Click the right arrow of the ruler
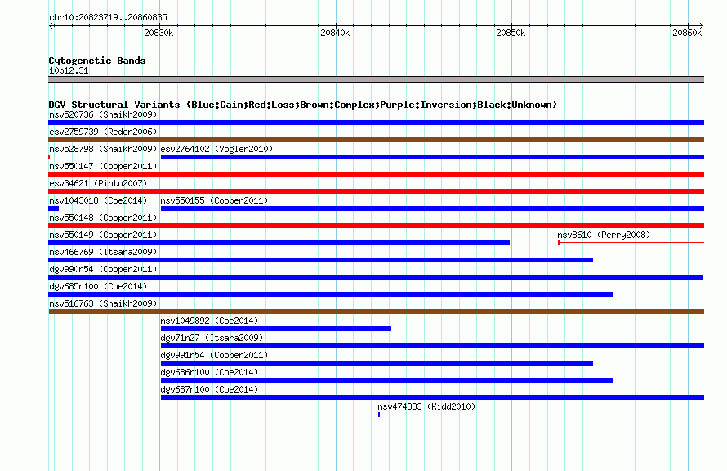This screenshot has width=727, height=471. click(702, 26)
